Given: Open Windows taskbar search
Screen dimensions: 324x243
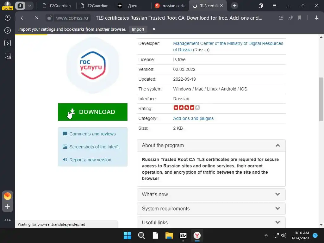Looking at the screenshot, I should [x=141, y=235].
